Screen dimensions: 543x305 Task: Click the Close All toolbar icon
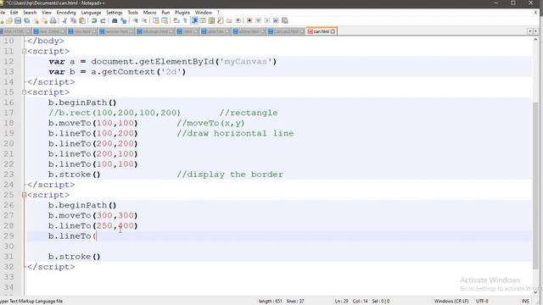point(44,20)
